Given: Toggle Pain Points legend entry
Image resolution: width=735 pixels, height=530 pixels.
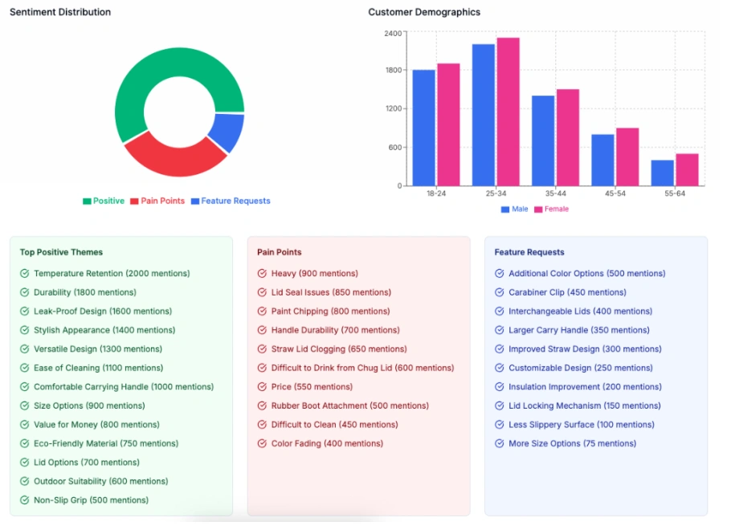Looking at the screenshot, I should pos(157,202).
